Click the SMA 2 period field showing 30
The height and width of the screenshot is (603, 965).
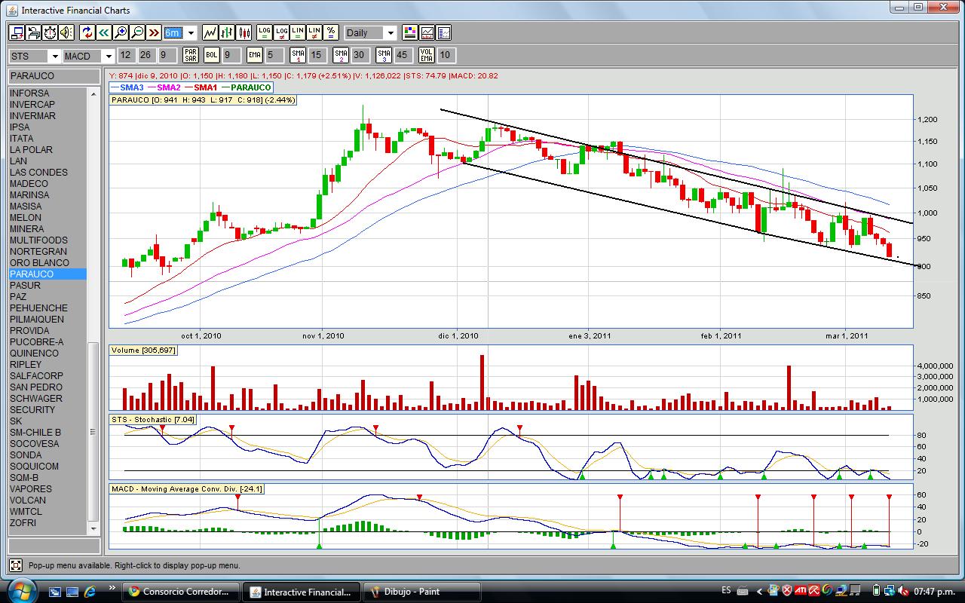coord(360,55)
